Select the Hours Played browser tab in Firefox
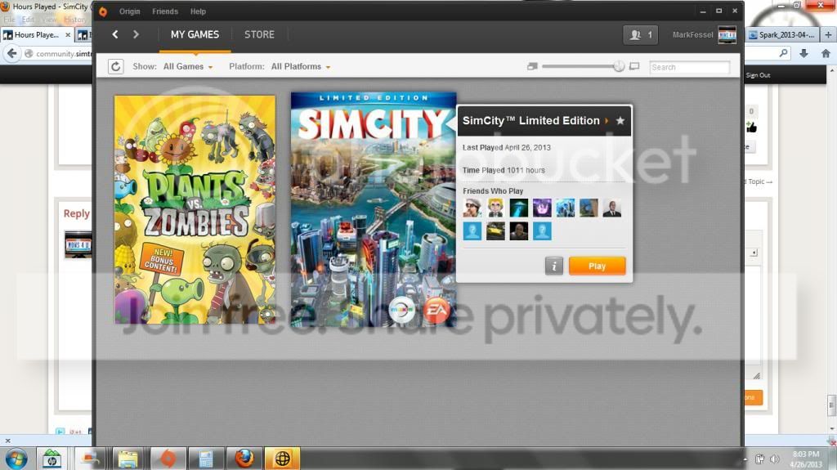 tap(36, 34)
